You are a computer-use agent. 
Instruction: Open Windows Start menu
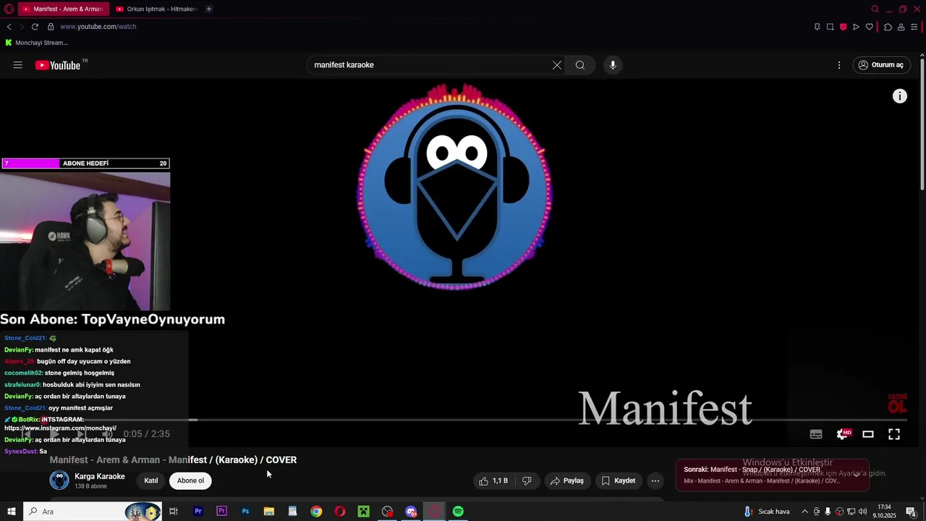(12, 512)
